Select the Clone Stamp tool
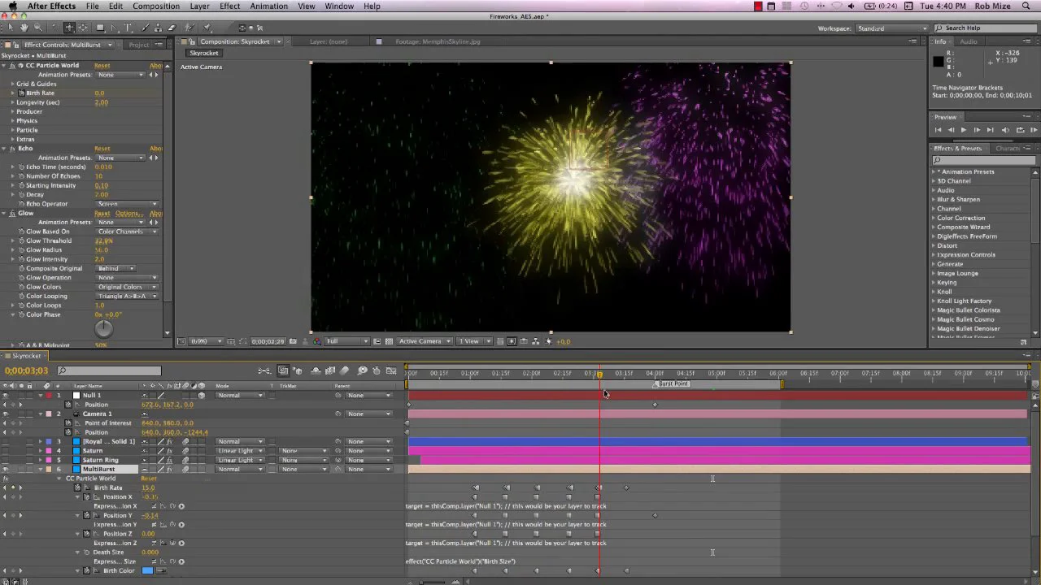This screenshot has width=1041, height=585. pyautogui.click(x=158, y=28)
